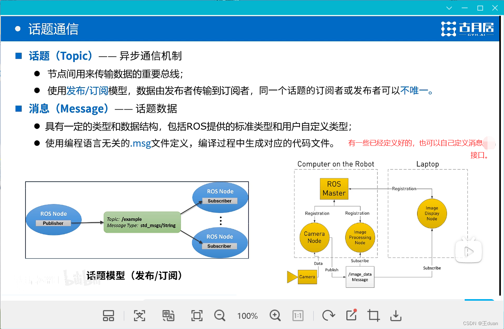The height and width of the screenshot is (329, 504).
Task: Click the 'Laptop' label
Action: 428,164
